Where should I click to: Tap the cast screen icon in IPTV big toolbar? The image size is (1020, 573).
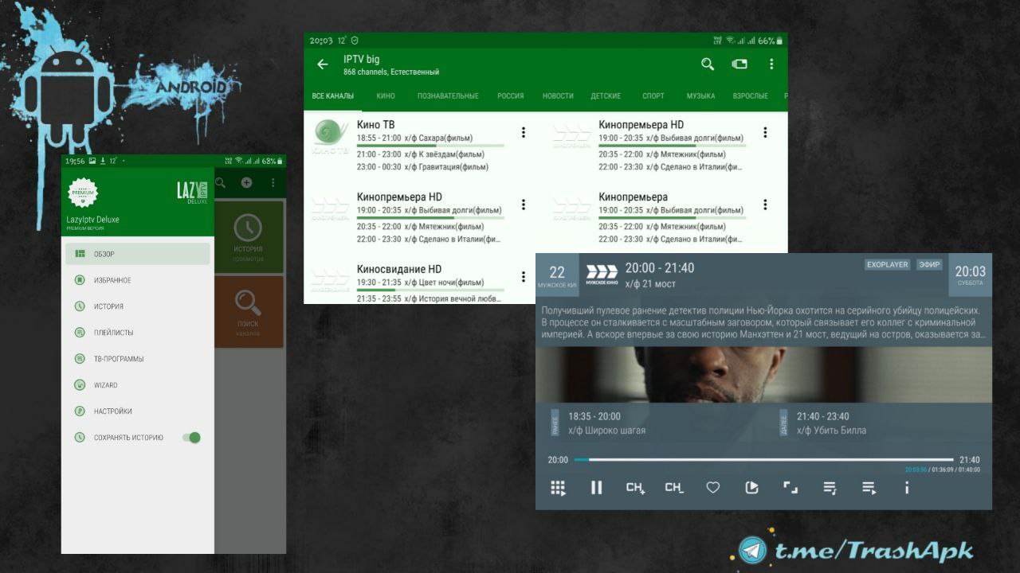(x=739, y=64)
